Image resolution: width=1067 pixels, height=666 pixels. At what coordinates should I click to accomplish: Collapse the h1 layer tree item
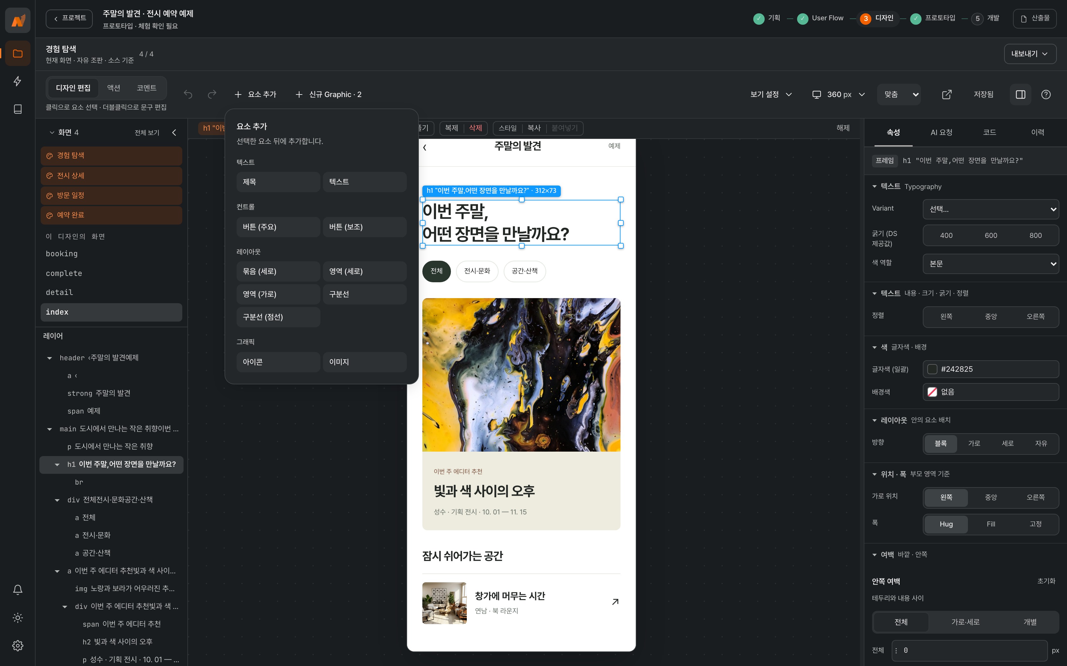[x=57, y=465]
